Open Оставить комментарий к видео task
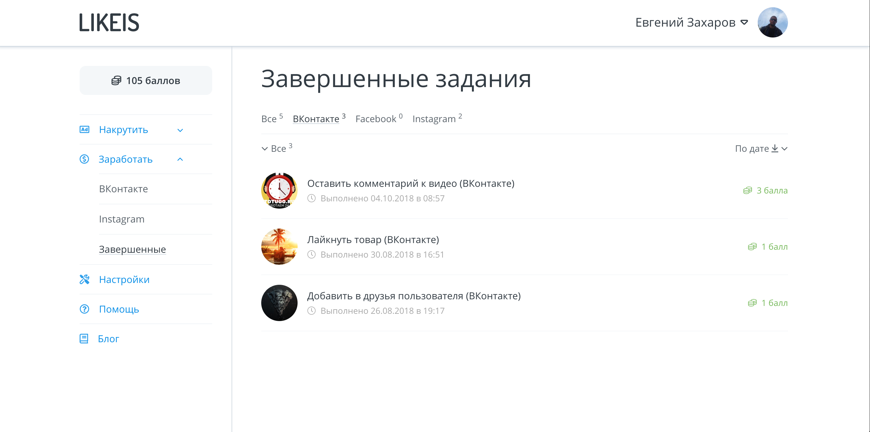 [x=410, y=184]
